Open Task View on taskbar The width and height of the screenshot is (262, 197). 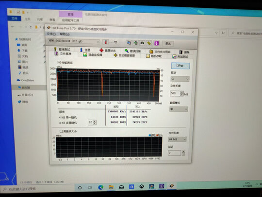(x=90, y=187)
